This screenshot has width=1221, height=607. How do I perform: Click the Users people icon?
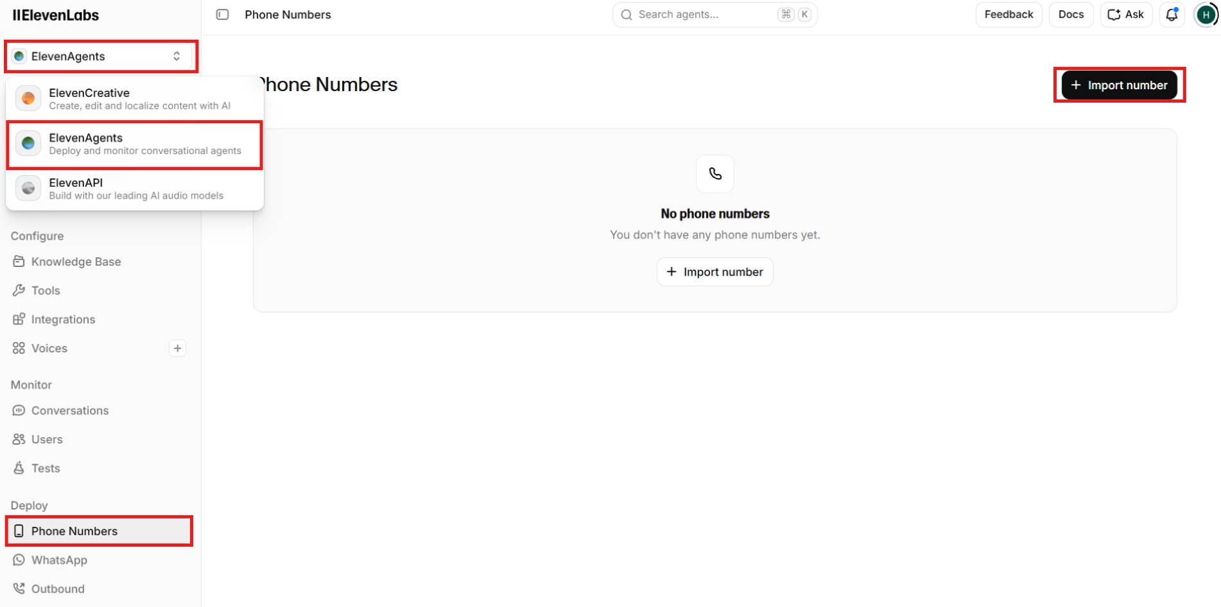pos(19,440)
